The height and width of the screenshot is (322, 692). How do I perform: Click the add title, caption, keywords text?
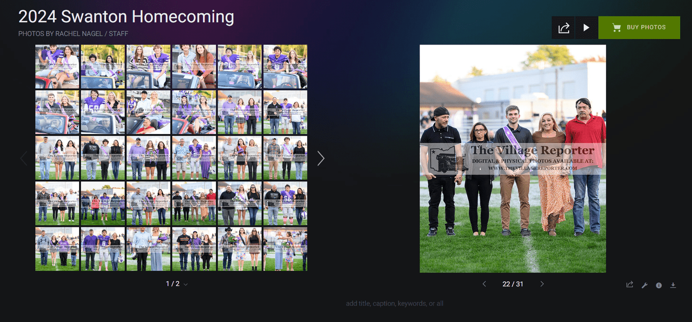pos(394,303)
